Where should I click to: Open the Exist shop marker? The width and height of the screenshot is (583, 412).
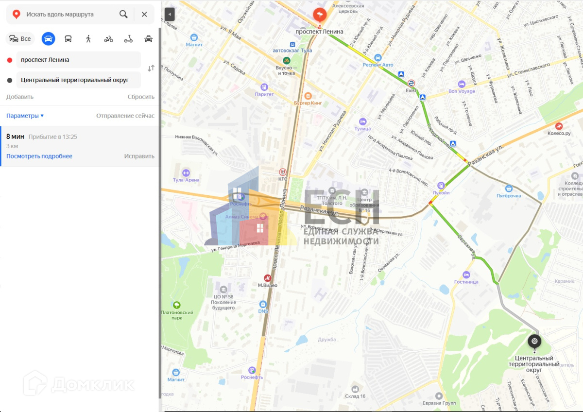pyautogui.click(x=412, y=83)
